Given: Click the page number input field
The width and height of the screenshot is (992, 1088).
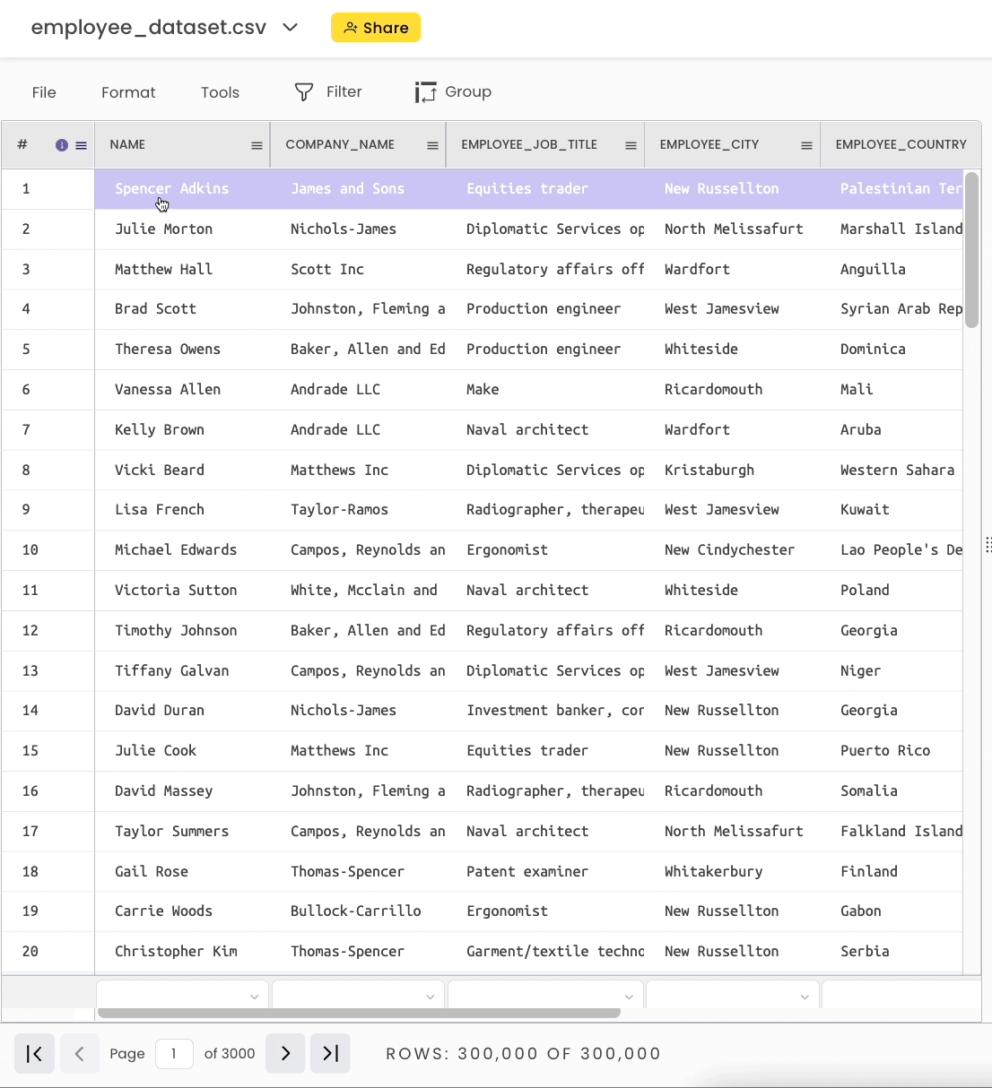Looking at the screenshot, I should tap(174, 1053).
